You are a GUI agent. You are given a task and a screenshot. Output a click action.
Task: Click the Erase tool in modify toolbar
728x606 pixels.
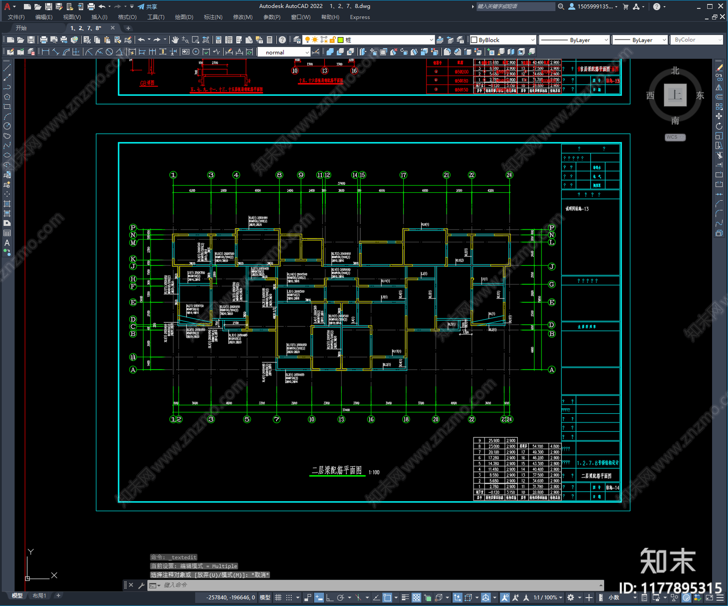(x=719, y=67)
